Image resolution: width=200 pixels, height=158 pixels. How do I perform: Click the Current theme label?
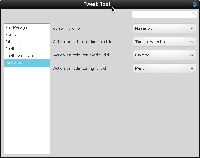[66, 29]
